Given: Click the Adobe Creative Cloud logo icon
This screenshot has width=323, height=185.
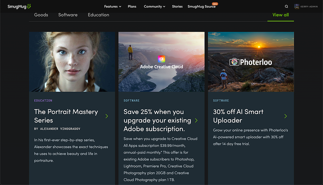Looking at the screenshot, I should (161, 59).
